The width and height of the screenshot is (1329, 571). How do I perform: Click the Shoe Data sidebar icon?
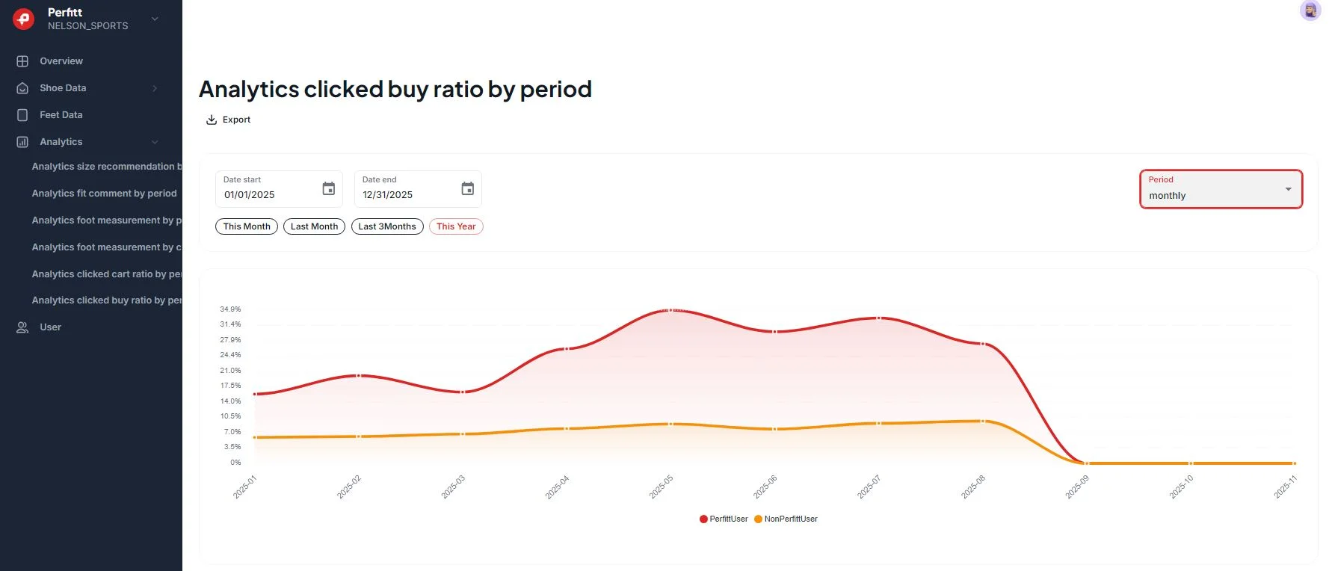tap(22, 88)
